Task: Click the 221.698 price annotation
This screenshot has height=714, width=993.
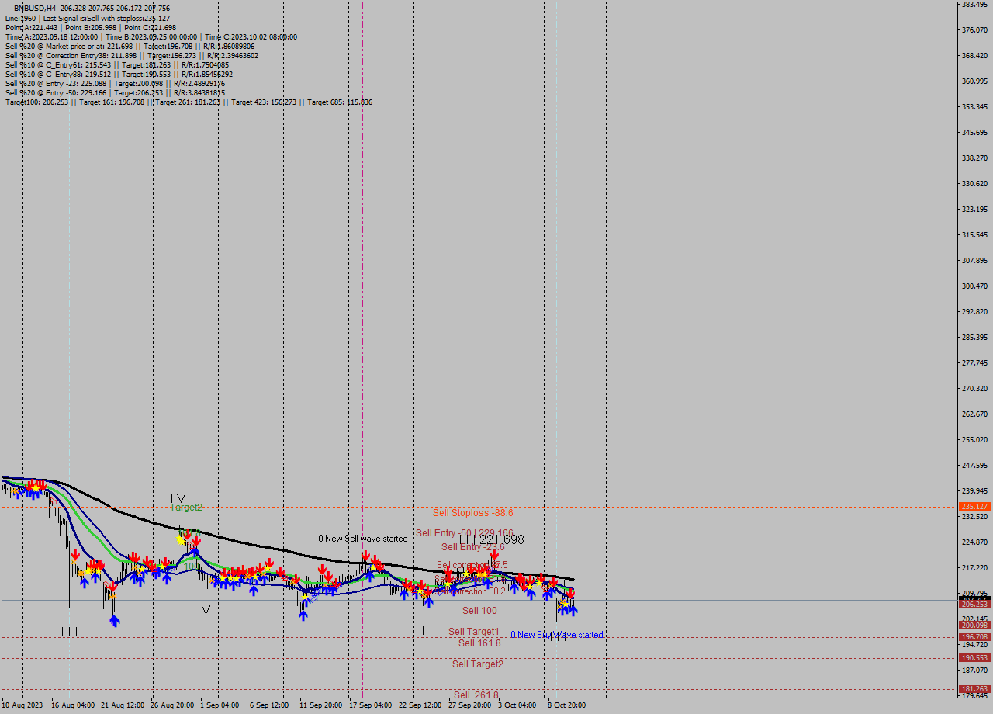Action: [501, 539]
